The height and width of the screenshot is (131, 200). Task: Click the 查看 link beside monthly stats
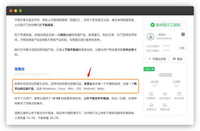tap(182, 48)
